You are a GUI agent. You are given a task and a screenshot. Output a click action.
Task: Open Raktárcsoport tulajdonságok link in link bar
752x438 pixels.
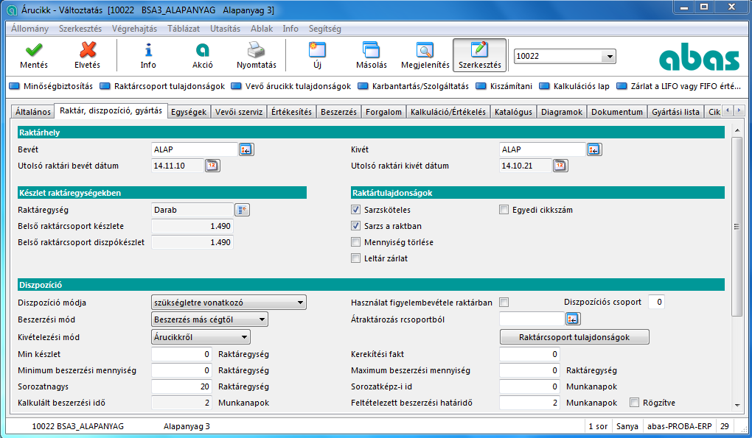[170, 86]
